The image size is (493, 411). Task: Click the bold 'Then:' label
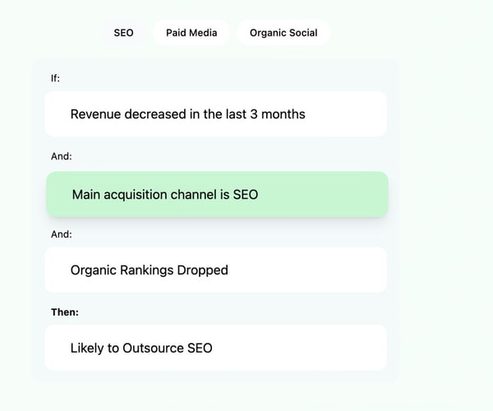pyautogui.click(x=65, y=312)
